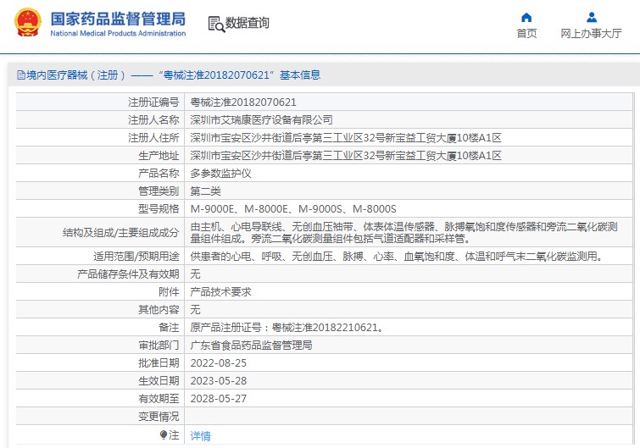Image resolution: width=640 pixels, height=448 pixels.
Task: Open 网上办事大厅 online service hall
Action: point(592,33)
